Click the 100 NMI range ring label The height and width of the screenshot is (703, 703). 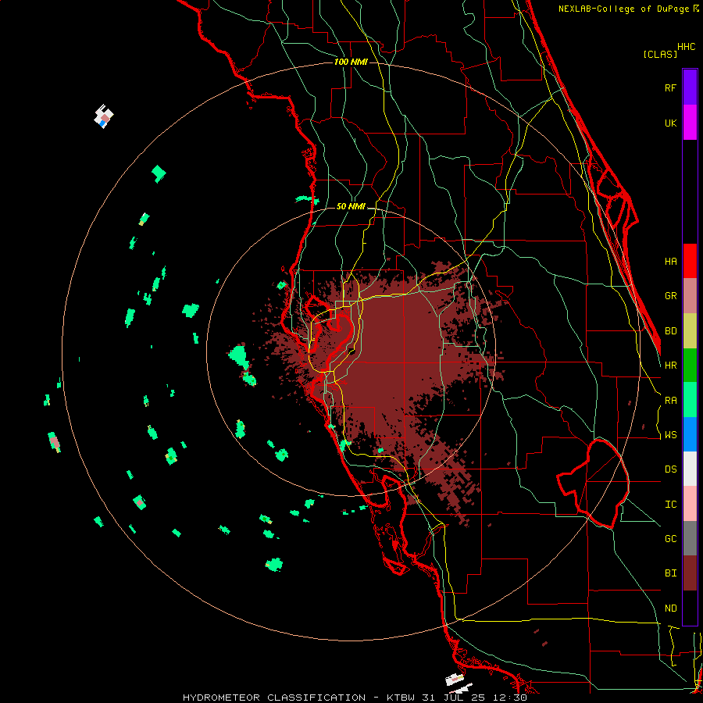(351, 62)
